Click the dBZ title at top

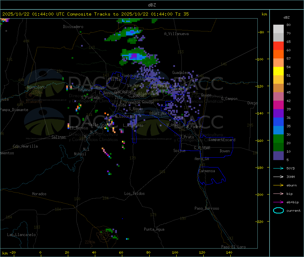[152, 5]
